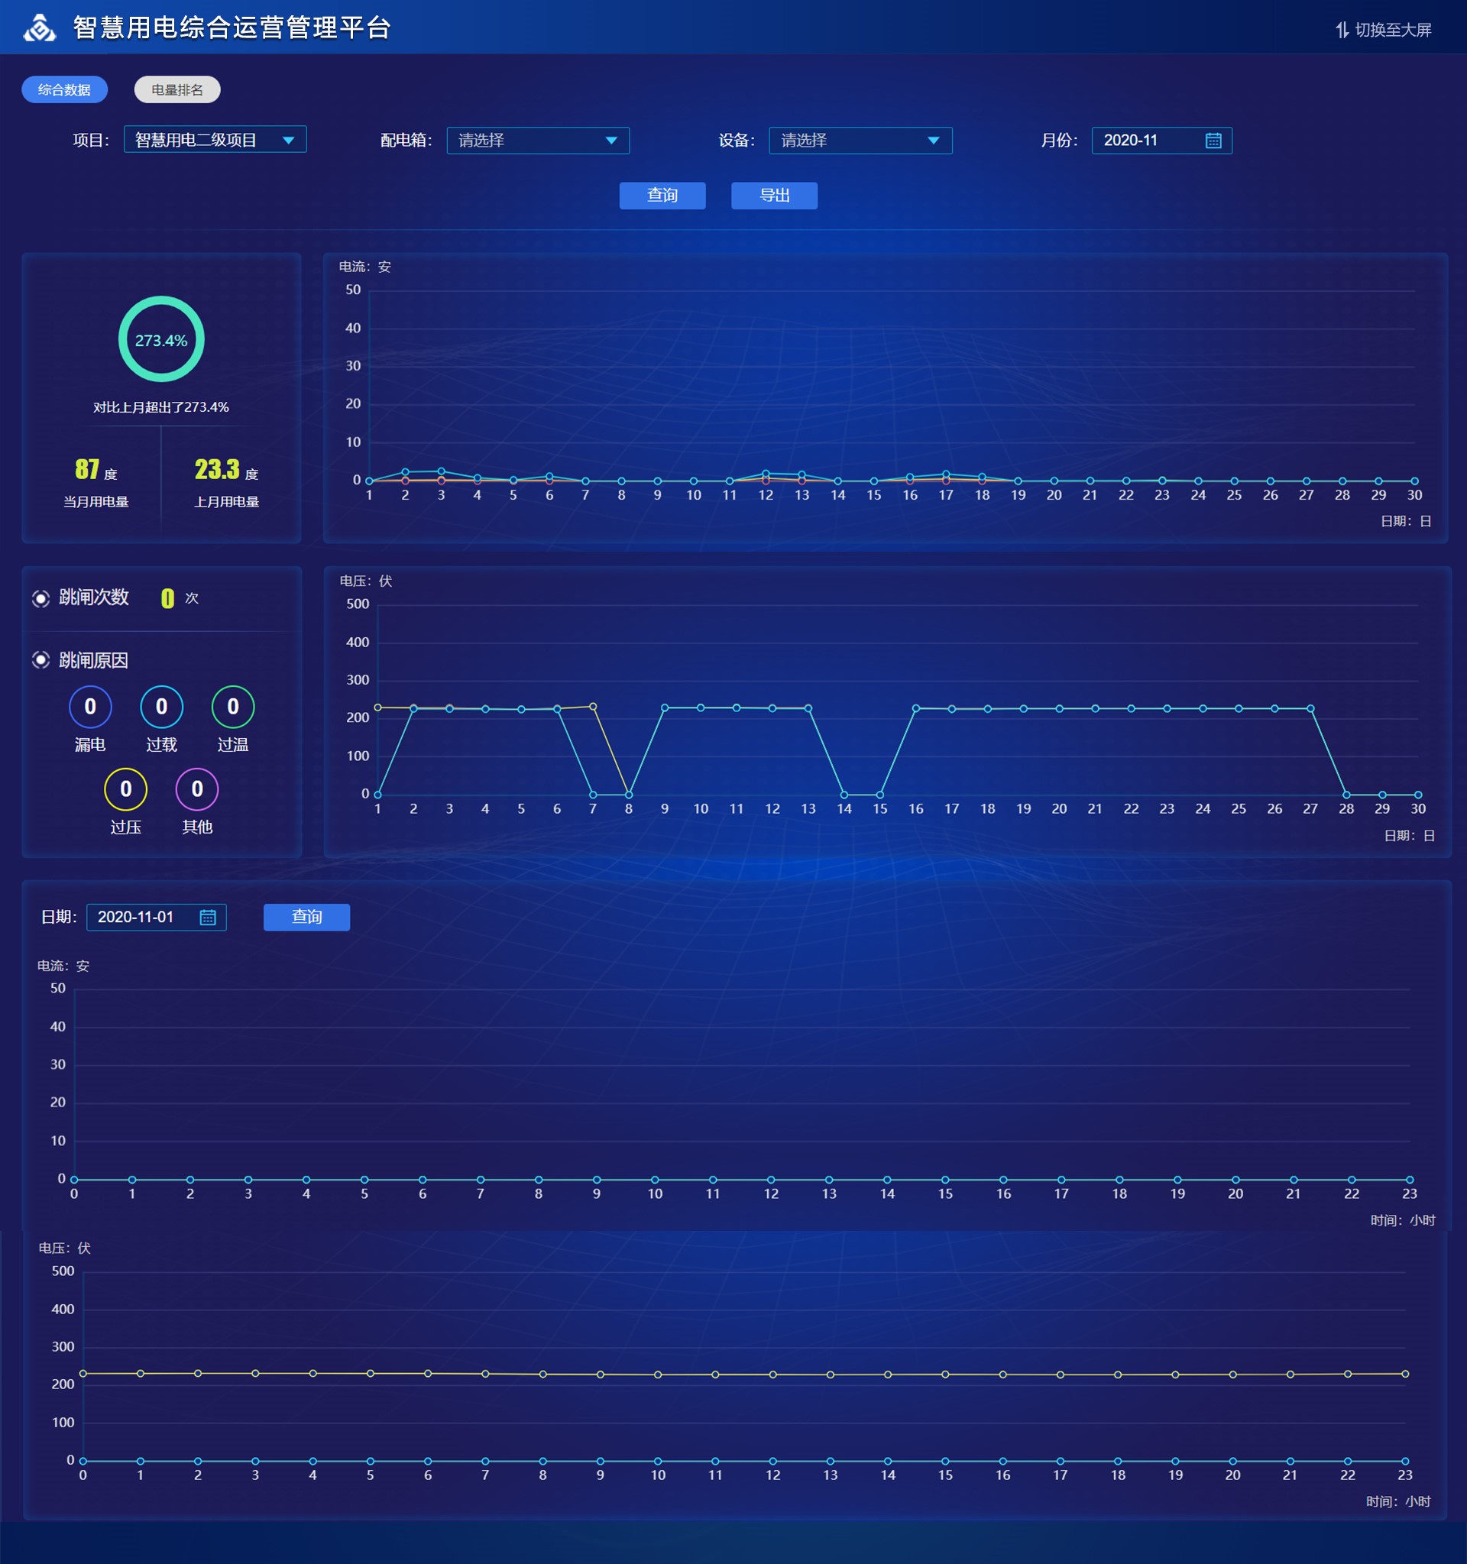This screenshot has height=1564, width=1467.
Task: Click the 导出 export button
Action: pyautogui.click(x=774, y=195)
